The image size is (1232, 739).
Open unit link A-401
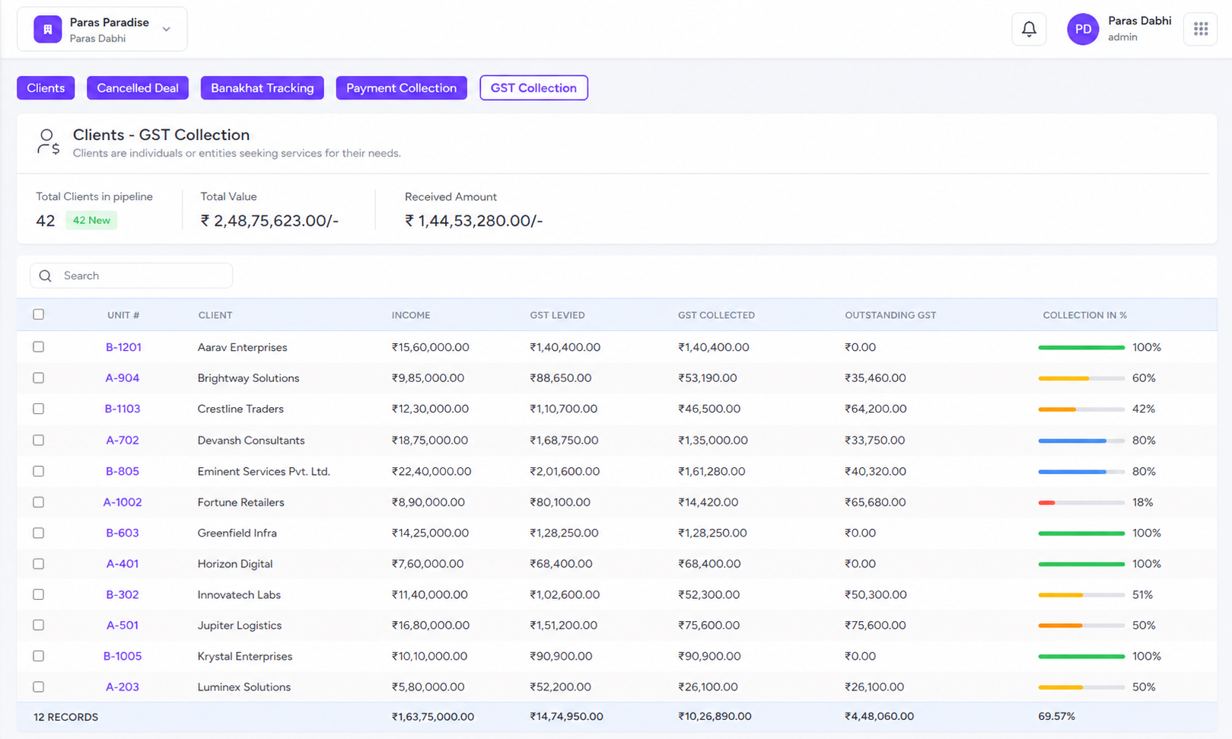(x=123, y=564)
